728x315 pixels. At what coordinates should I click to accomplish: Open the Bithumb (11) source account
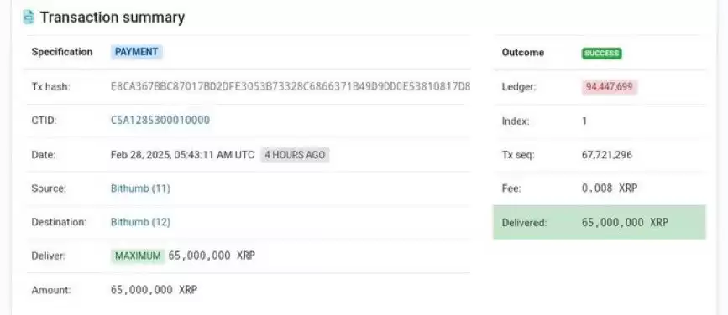point(140,188)
